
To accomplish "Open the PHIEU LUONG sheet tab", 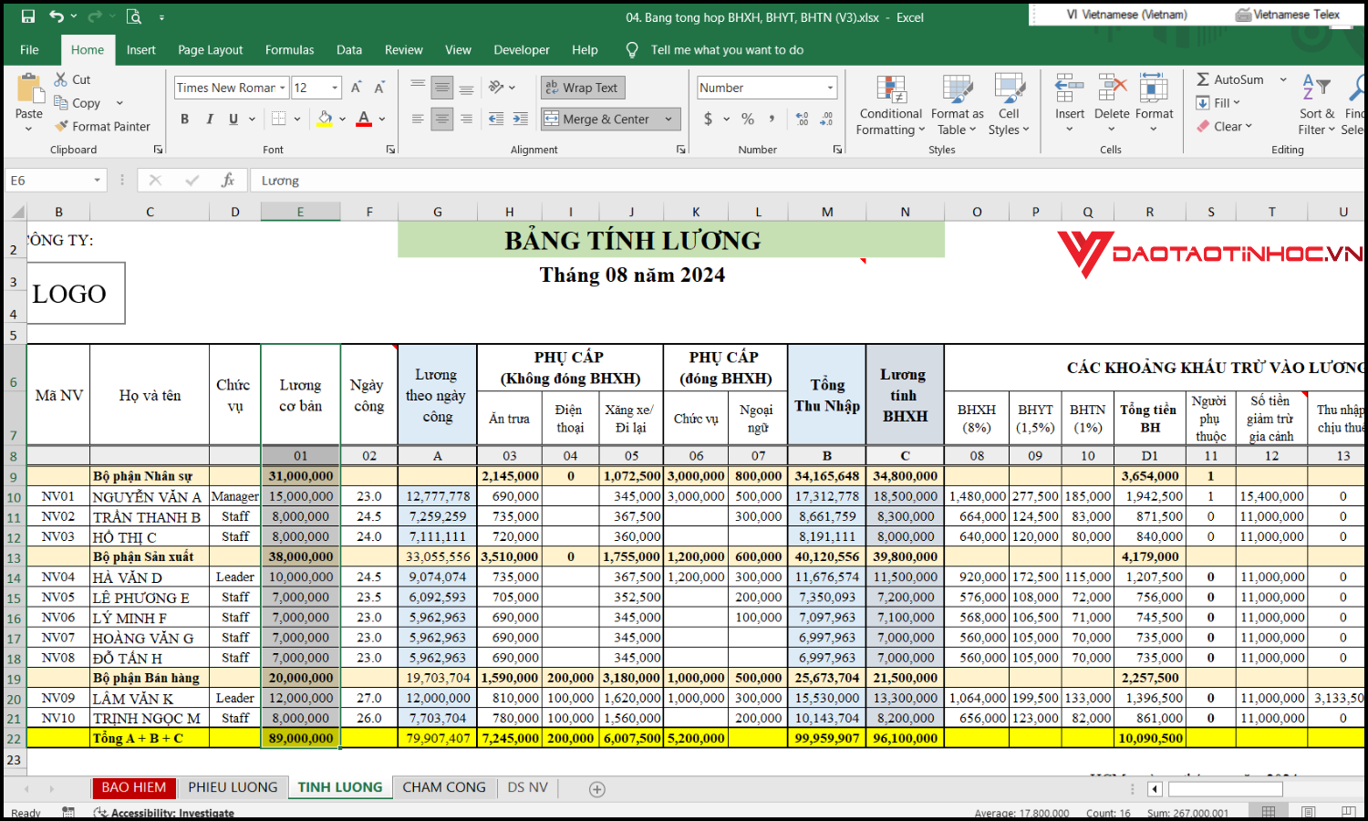I will (x=233, y=787).
